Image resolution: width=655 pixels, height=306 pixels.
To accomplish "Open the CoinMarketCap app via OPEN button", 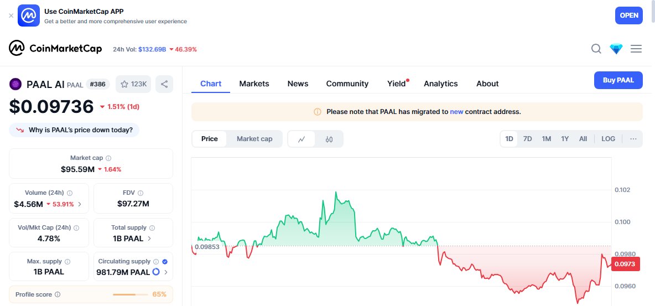I will coord(628,15).
